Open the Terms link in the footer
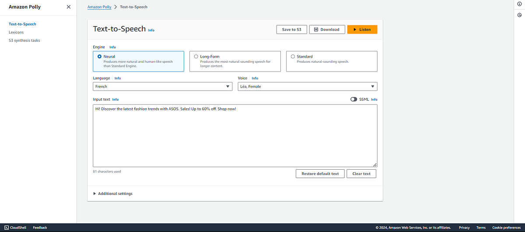This screenshot has height=232, width=525. pyautogui.click(x=481, y=228)
